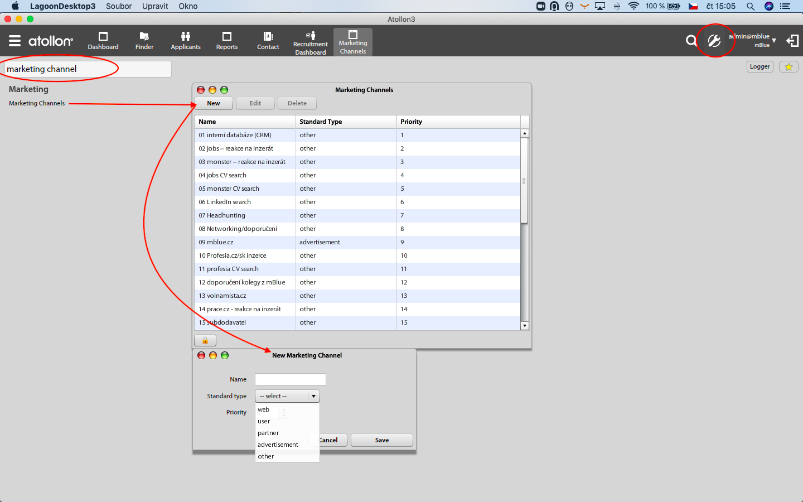Click the channels list scrollbar thumb
Screen dimensions: 803x502
point(524,180)
